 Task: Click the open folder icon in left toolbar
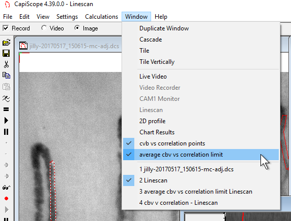click(6, 43)
